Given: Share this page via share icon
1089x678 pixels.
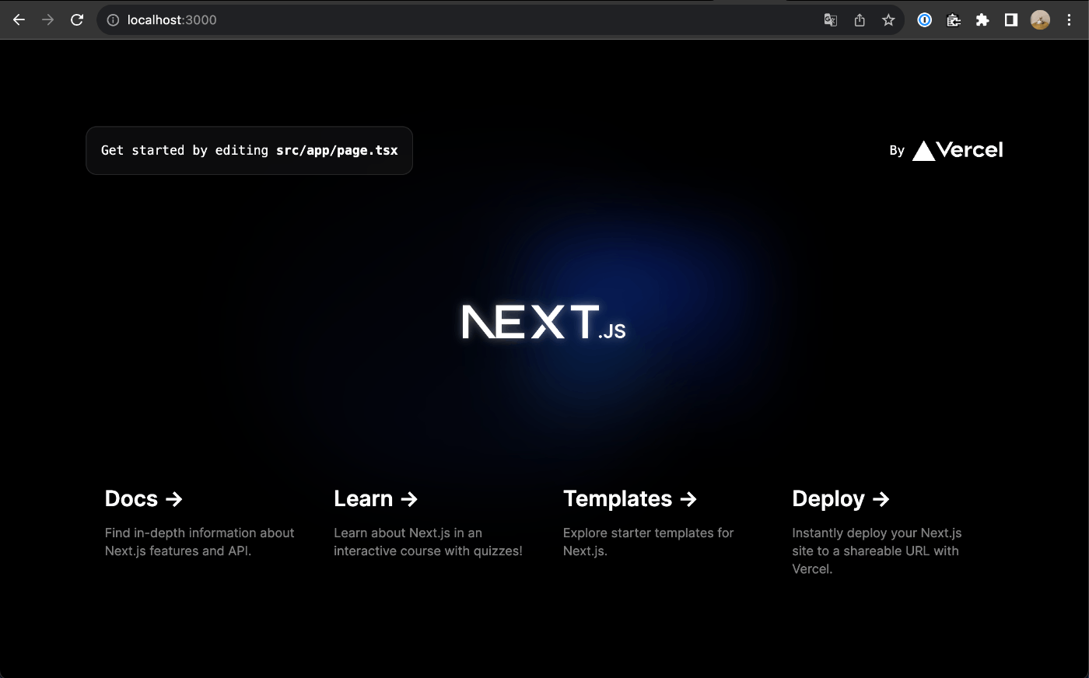Looking at the screenshot, I should click(860, 20).
